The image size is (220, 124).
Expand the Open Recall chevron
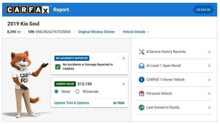point(209,66)
